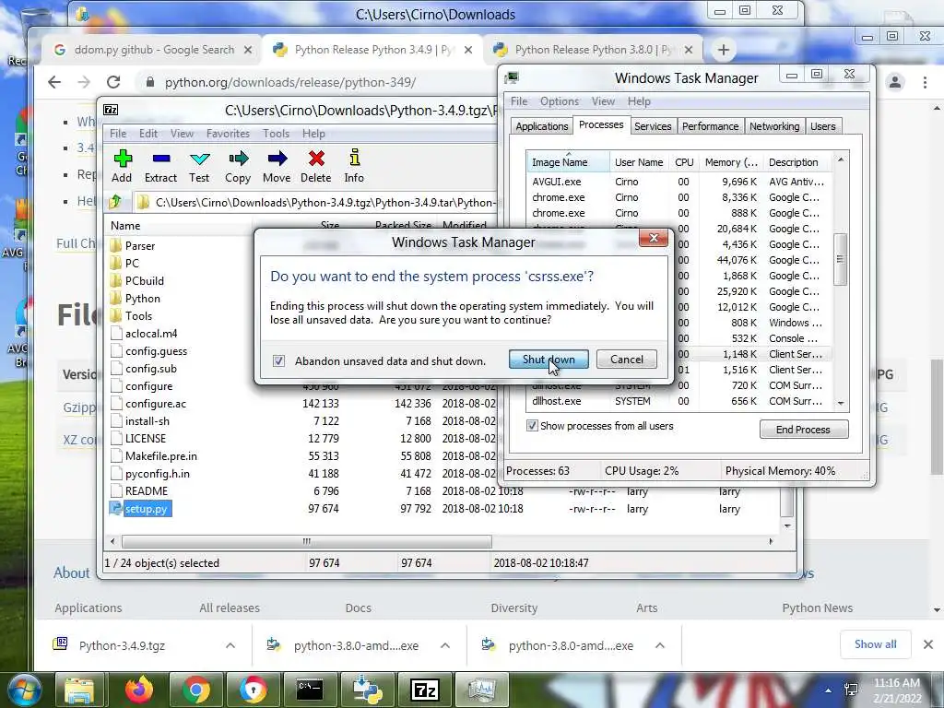Click the 7-Zip horizontal scrollbar thumb
The image size is (944, 708).
click(x=307, y=541)
